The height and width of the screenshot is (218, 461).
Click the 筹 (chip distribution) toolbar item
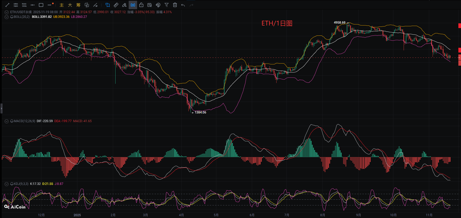click(78, 5)
